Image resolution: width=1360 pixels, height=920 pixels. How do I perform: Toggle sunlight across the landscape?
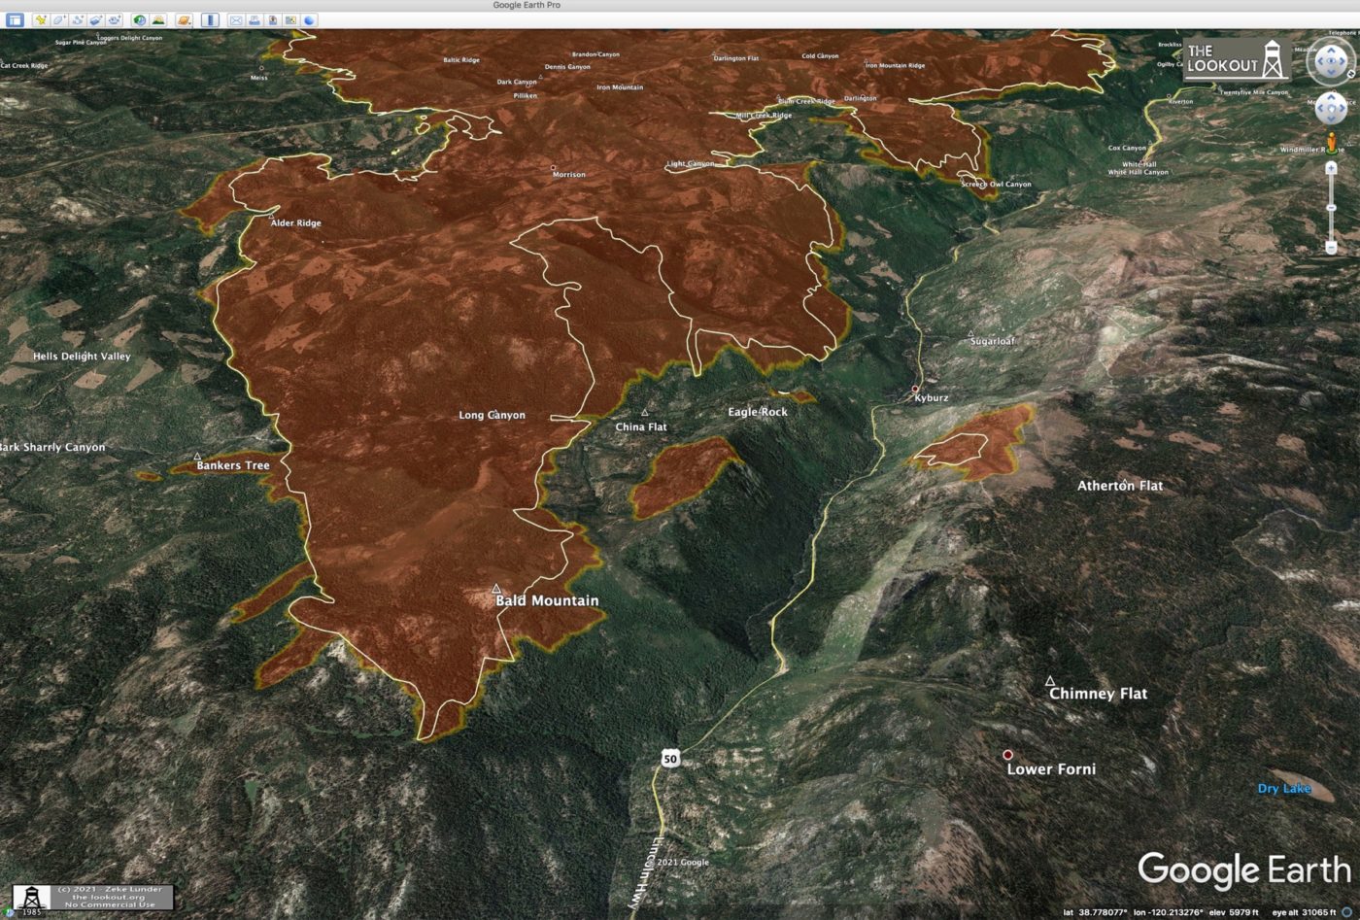point(158,19)
